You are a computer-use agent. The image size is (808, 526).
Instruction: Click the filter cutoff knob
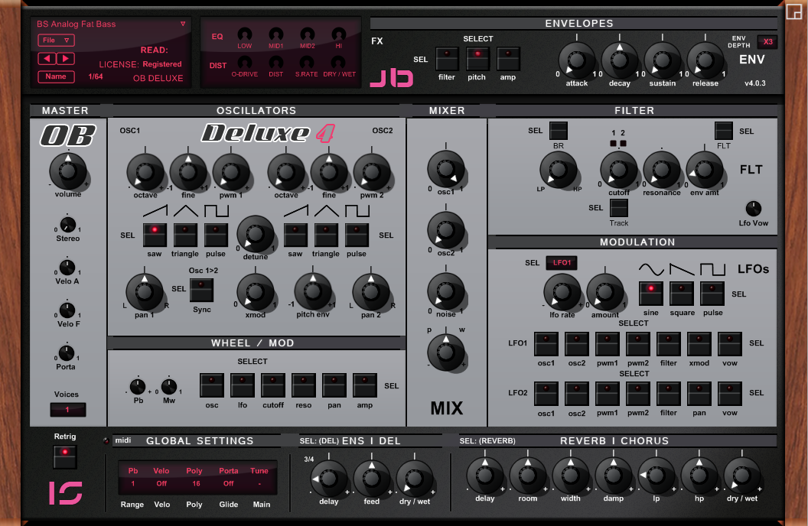coord(619,170)
